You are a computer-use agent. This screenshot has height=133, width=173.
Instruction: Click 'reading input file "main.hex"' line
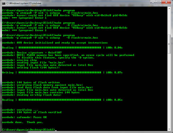(x=34, y=63)
